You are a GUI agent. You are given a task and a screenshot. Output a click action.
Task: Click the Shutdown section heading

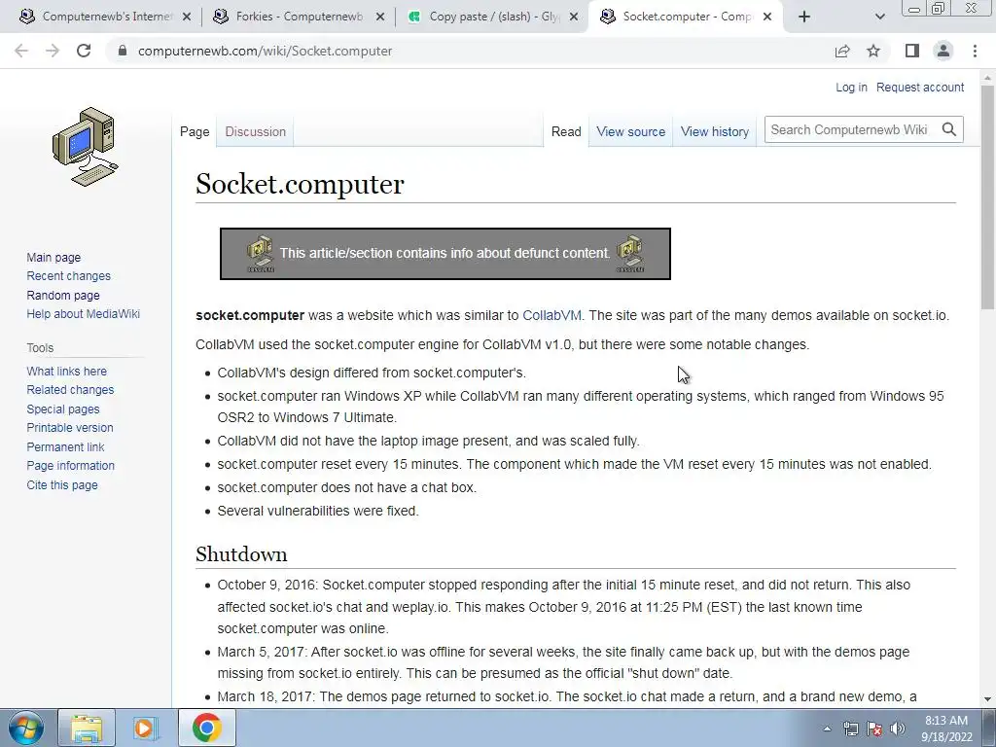241,553
